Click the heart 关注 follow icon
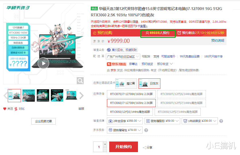 coord(5,109)
